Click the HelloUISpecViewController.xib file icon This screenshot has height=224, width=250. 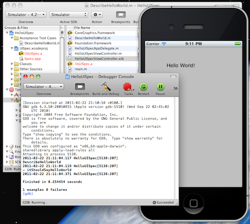tap(70, 59)
